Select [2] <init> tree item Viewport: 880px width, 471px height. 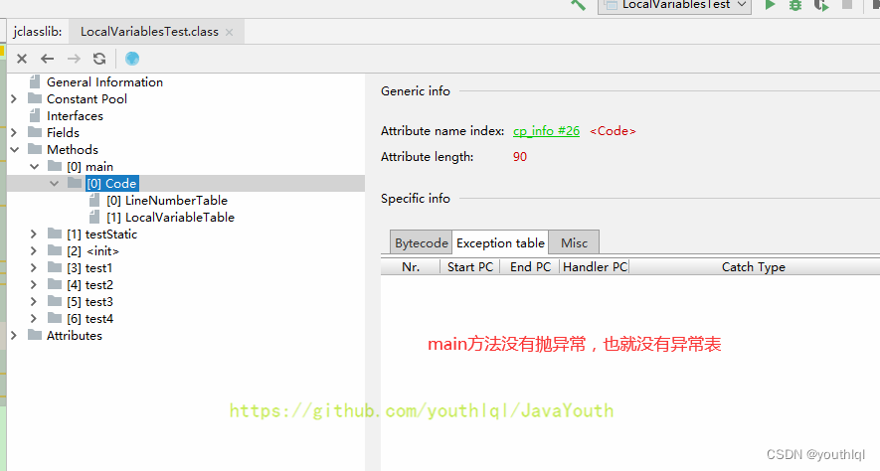92,251
